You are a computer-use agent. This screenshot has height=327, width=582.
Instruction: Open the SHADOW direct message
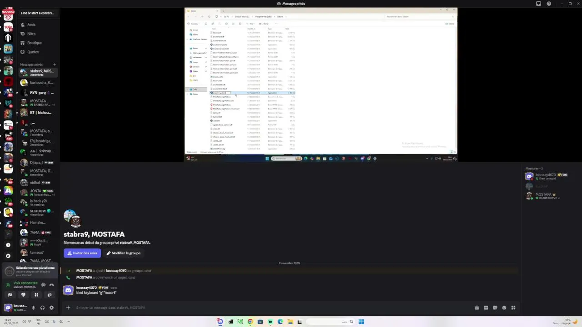[38, 213]
